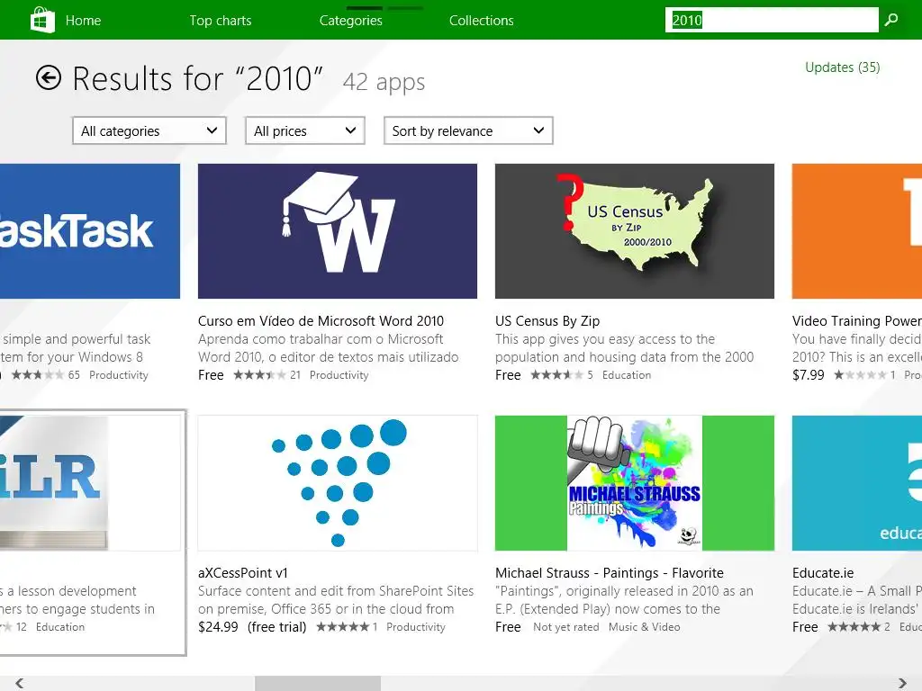Open the Categories tab
The image size is (922, 691).
coord(350,21)
